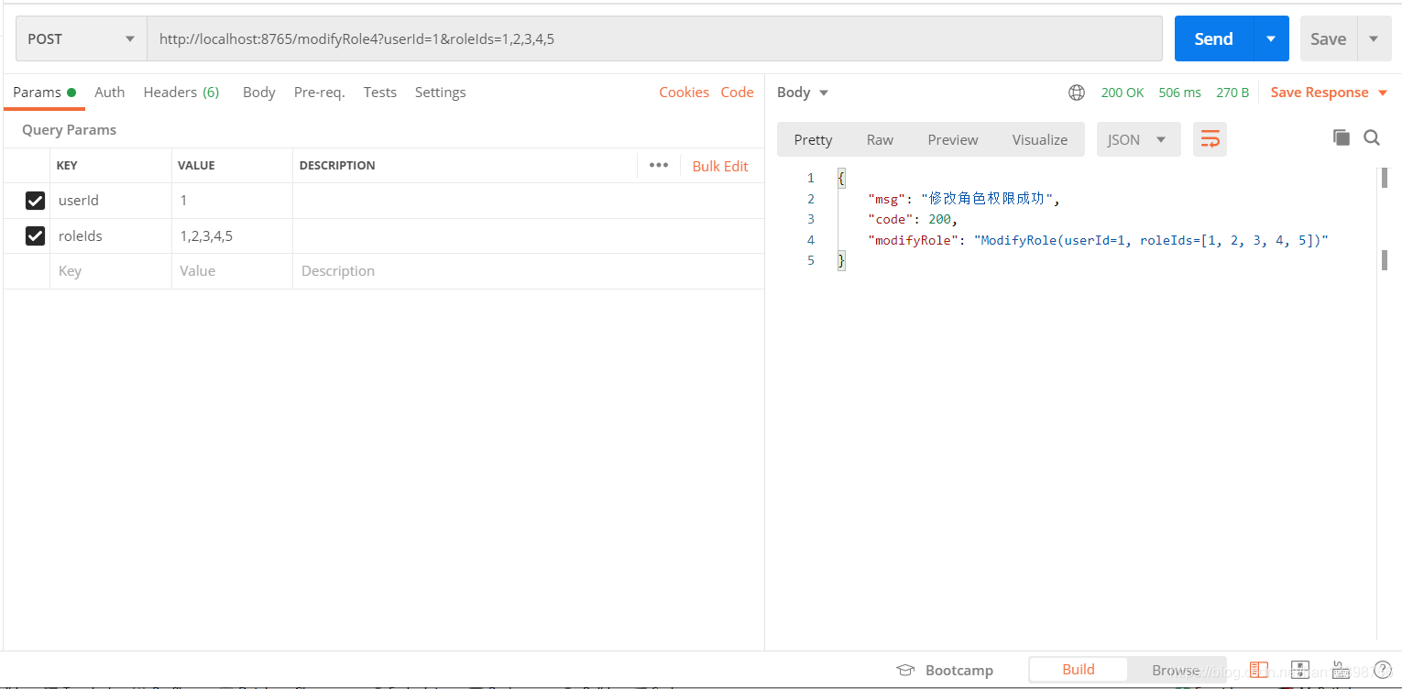Screen dimensions: 1402x689
Task: Select the Raw response view tab
Action: pyautogui.click(x=880, y=140)
